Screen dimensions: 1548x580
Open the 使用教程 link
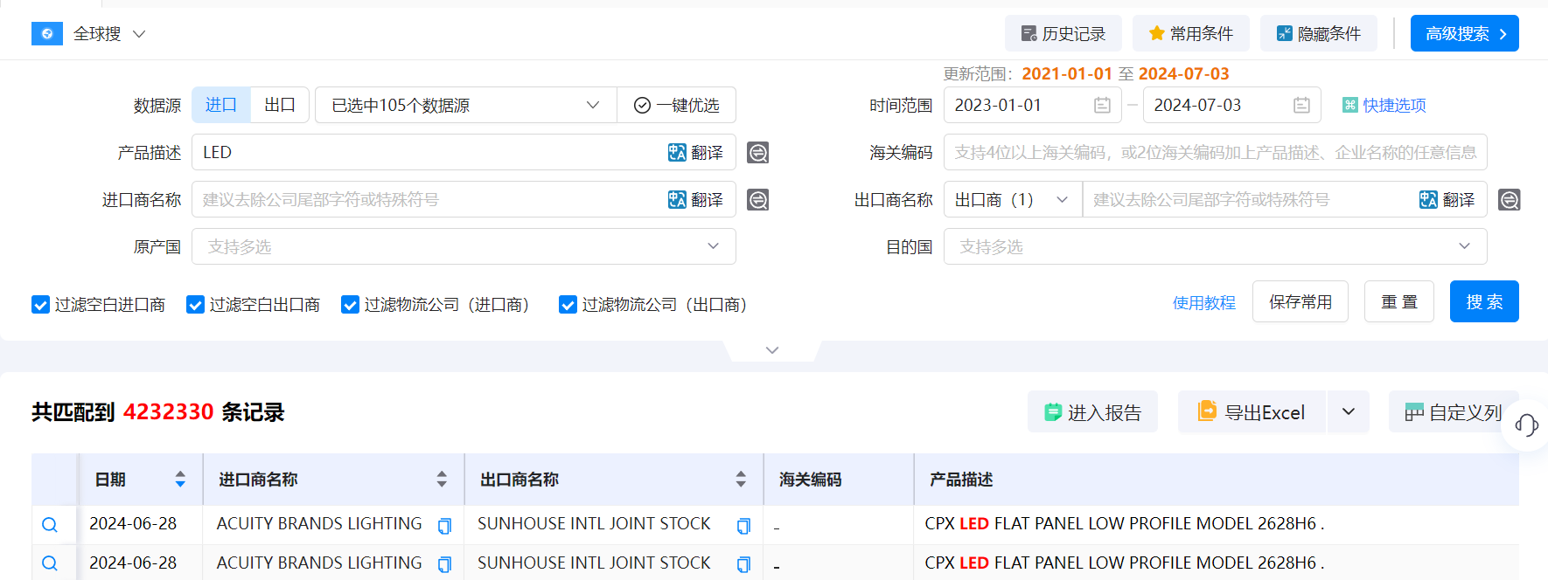(x=1203, y=303)
